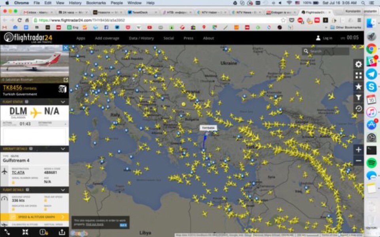Open iTunes from the Dock

tap(371, 112)
